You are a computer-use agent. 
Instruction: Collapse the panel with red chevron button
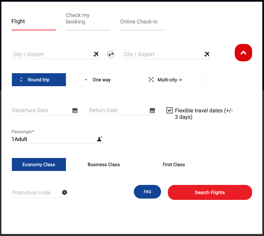(243, 53)
